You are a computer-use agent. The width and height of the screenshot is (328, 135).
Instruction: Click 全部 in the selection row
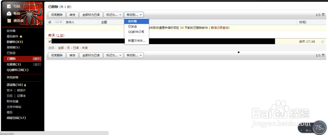61,48
